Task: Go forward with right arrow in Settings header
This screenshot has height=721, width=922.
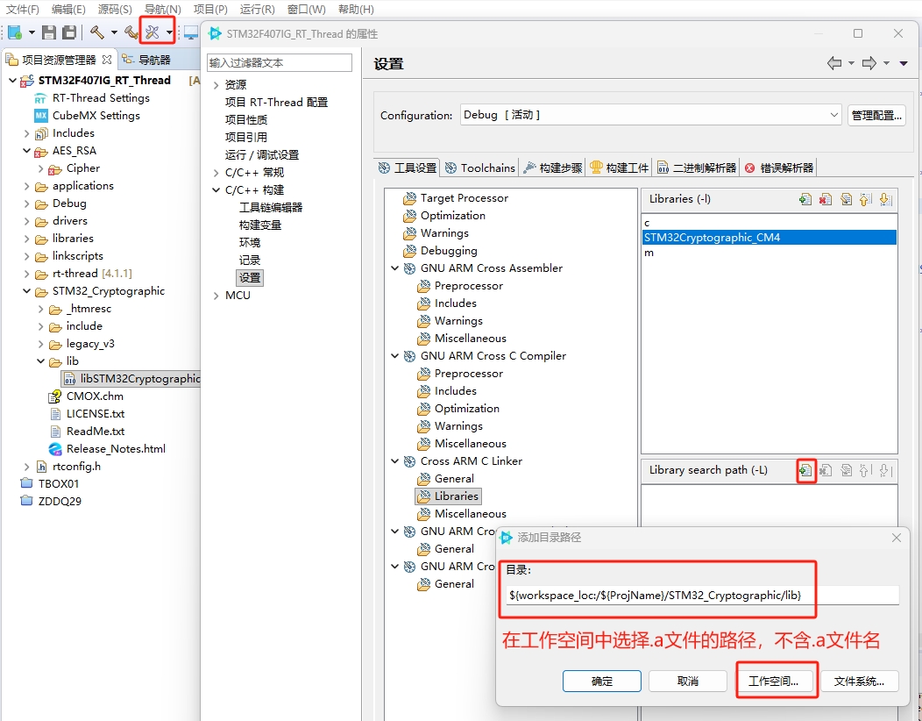Action: tap(869, 63)
